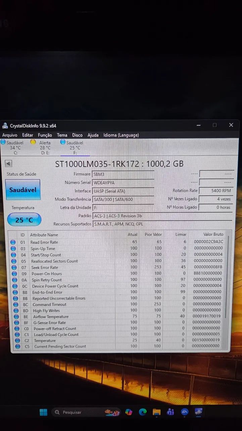Click the Recursos Suportados field

pyautogui.click(x=162, y=224)
